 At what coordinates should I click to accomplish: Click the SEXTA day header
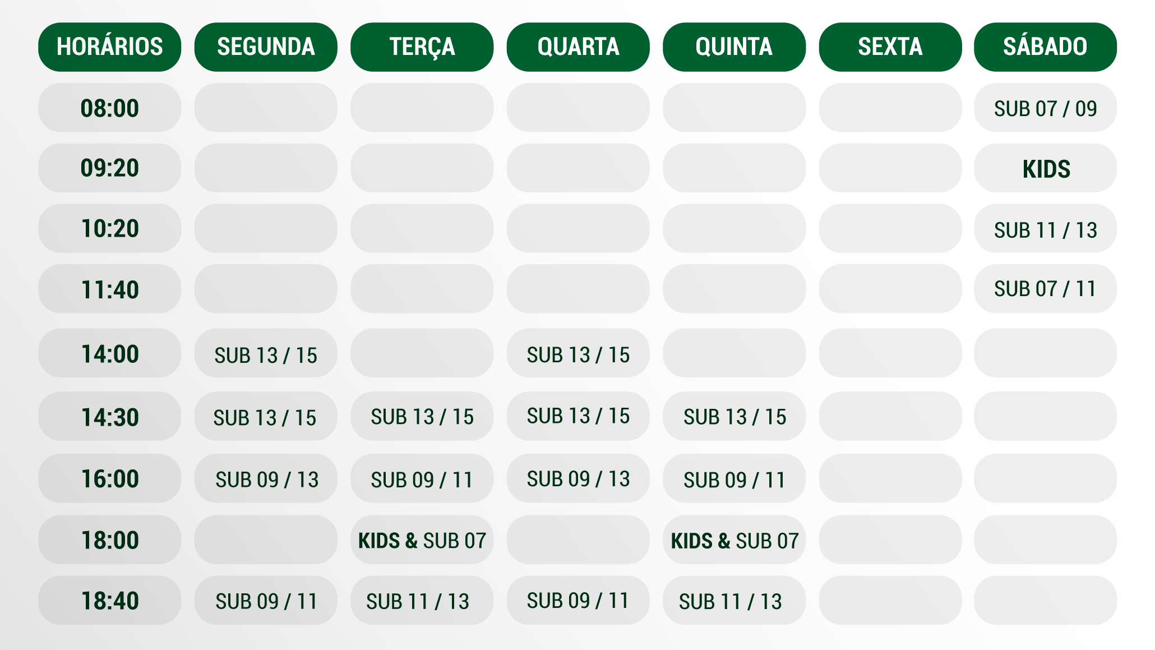pos(890,47)
